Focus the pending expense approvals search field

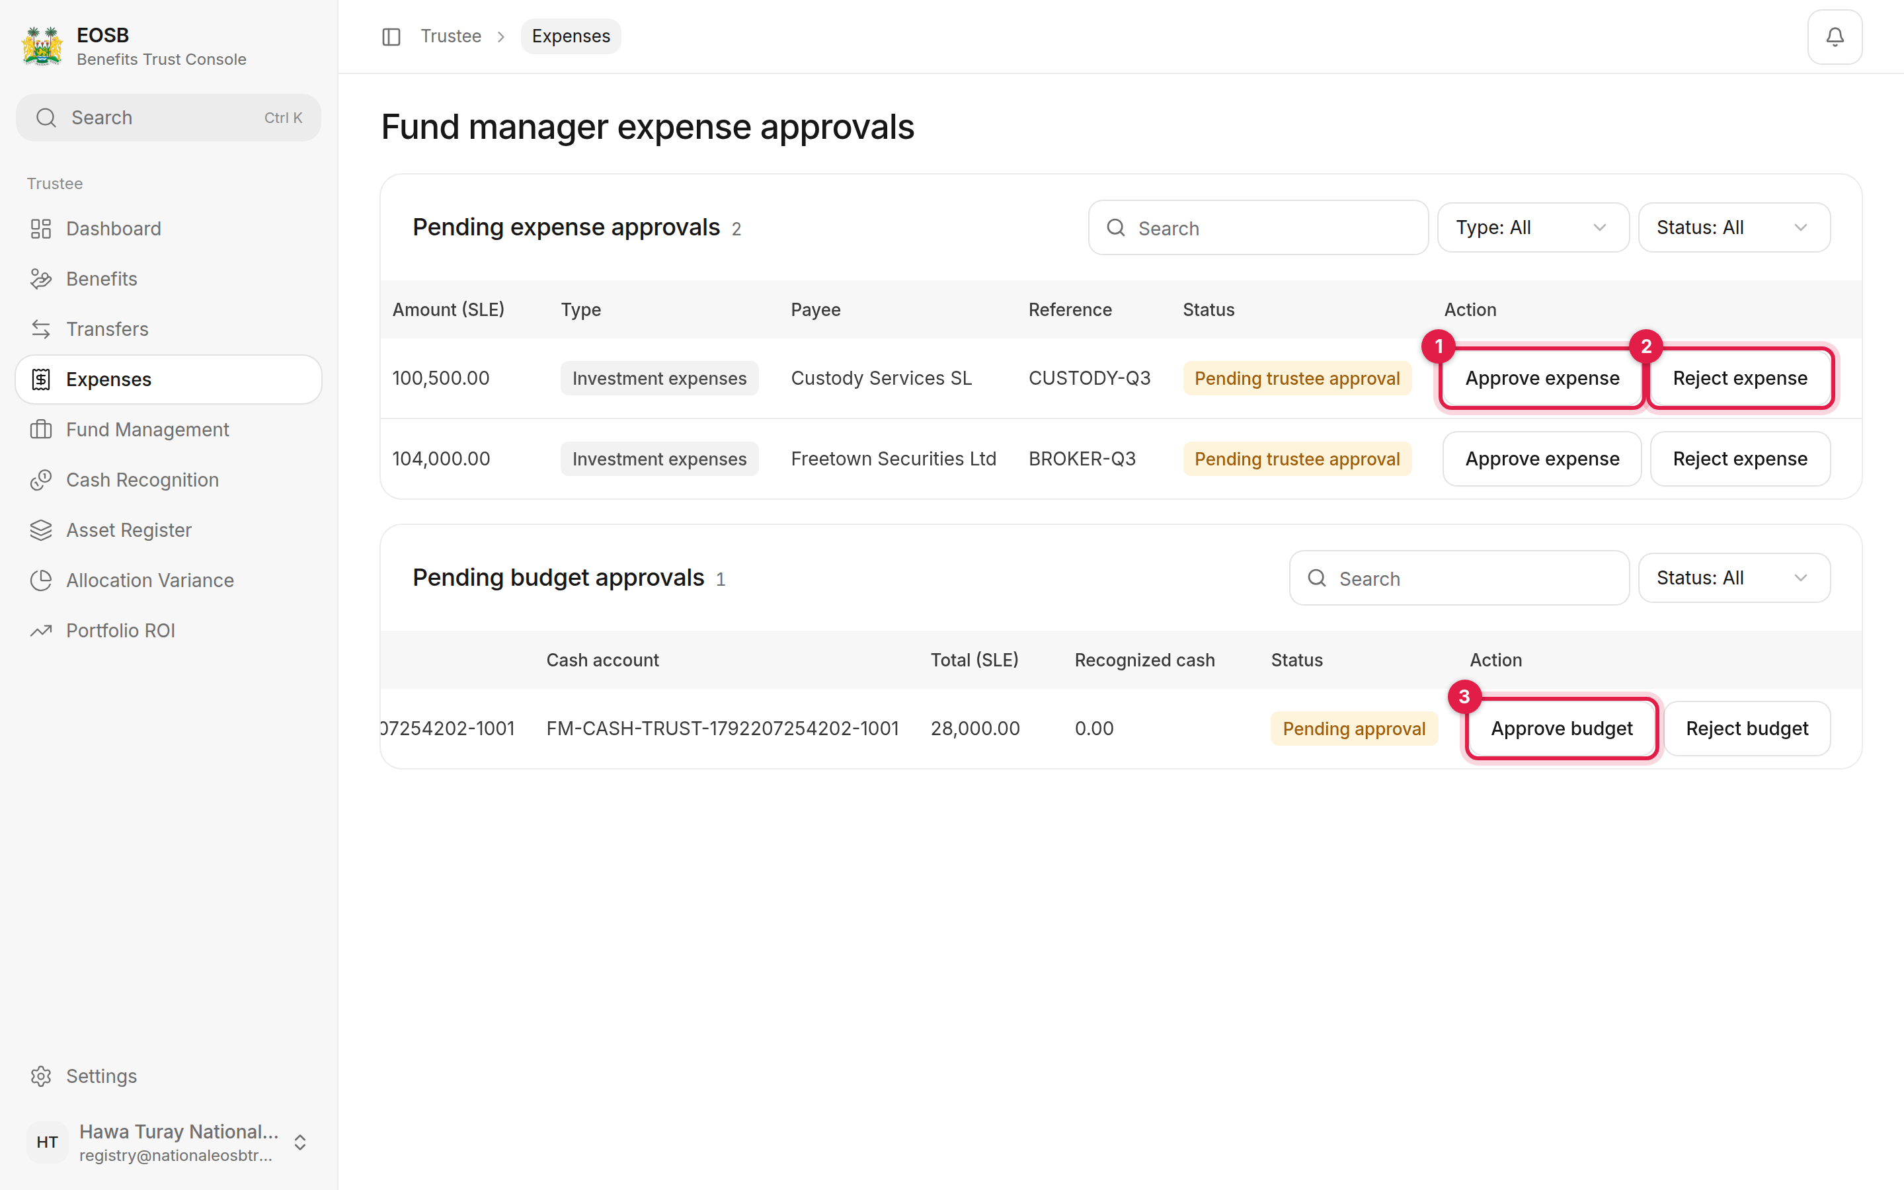tap(1258, 228)
